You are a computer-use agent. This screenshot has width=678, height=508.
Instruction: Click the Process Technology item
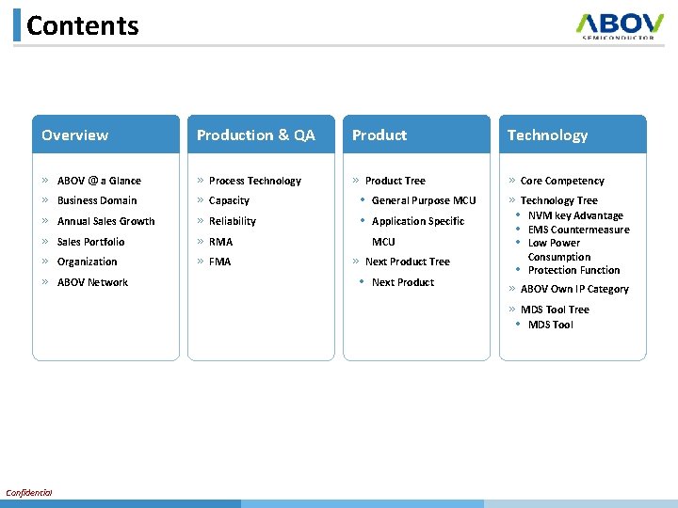tap(255, 181)
